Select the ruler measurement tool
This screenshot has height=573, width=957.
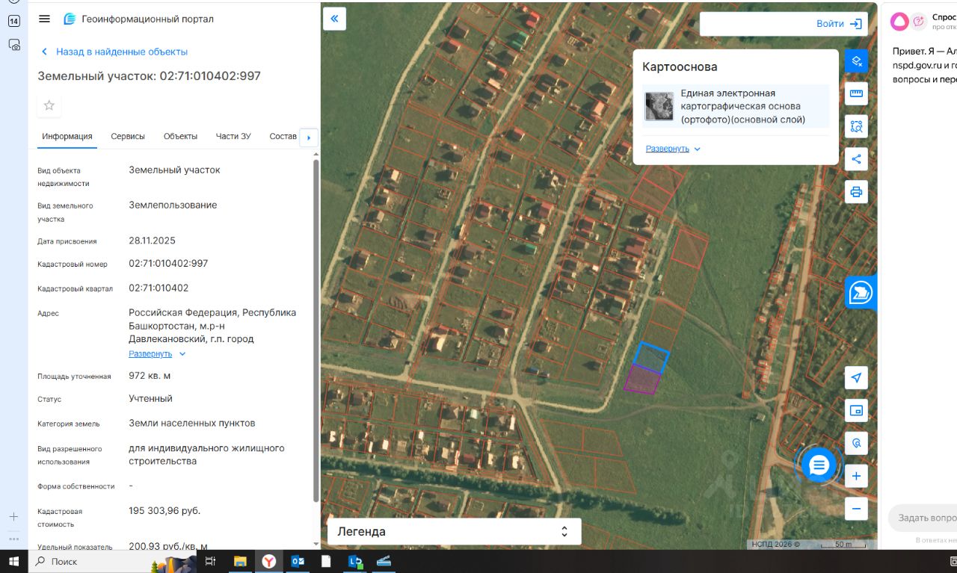856,93
